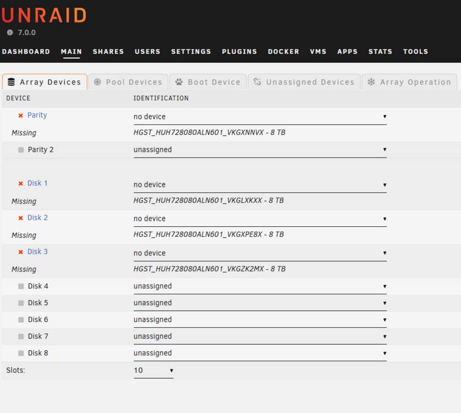Click the Parity 2 label

pyautogui.click(x=41, y=150)
